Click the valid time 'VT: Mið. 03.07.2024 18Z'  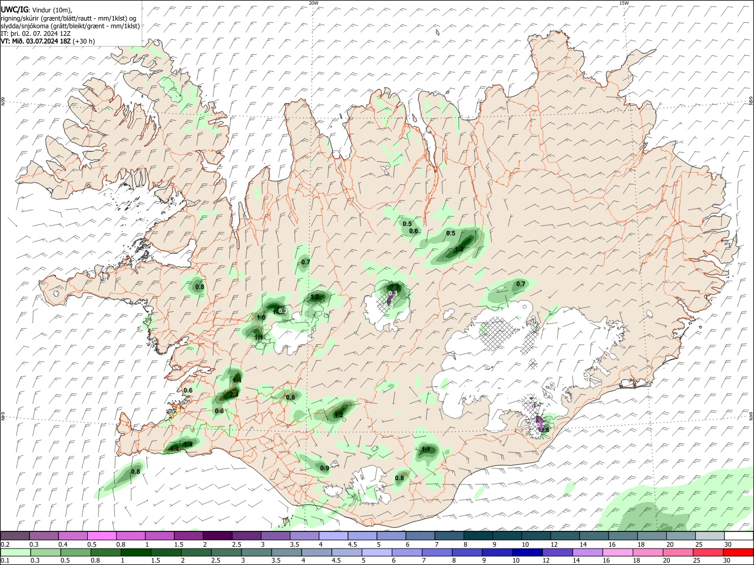click(x=36, y=41)
